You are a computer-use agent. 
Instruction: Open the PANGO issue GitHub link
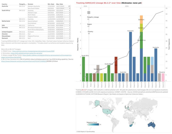coord(33,51)
